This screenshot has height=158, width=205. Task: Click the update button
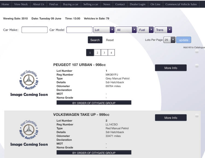point(184,40)
